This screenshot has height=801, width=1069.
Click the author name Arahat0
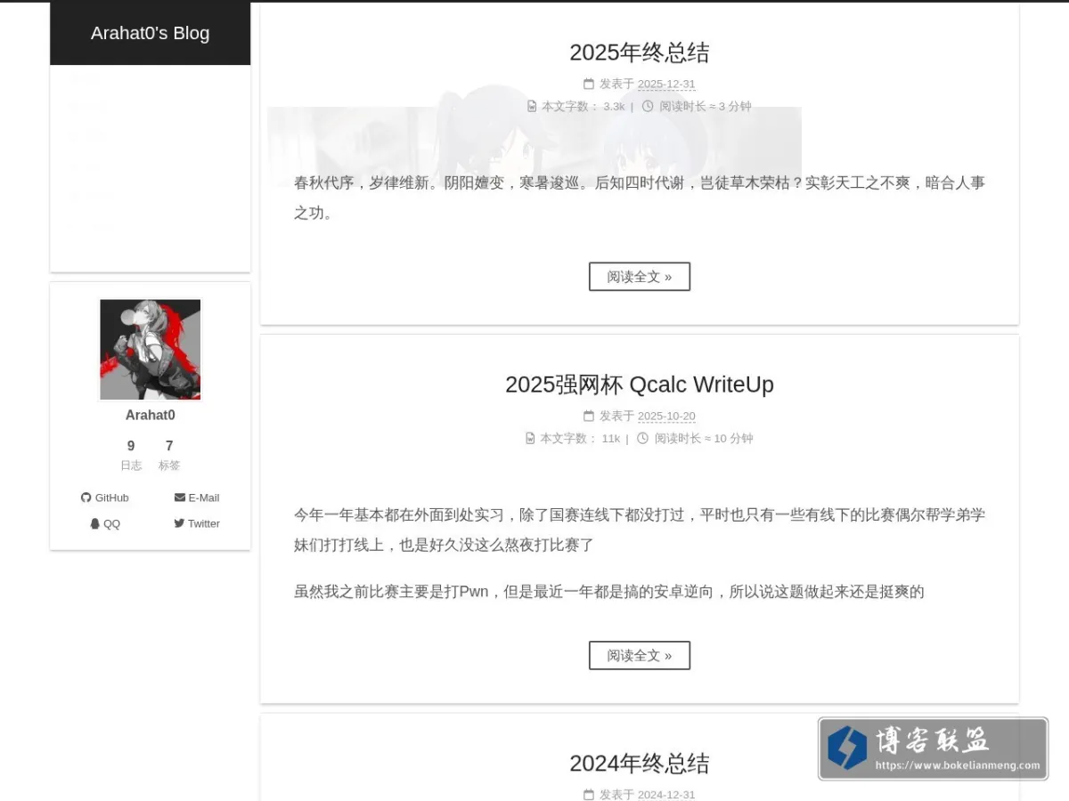[x=151, y=415]
